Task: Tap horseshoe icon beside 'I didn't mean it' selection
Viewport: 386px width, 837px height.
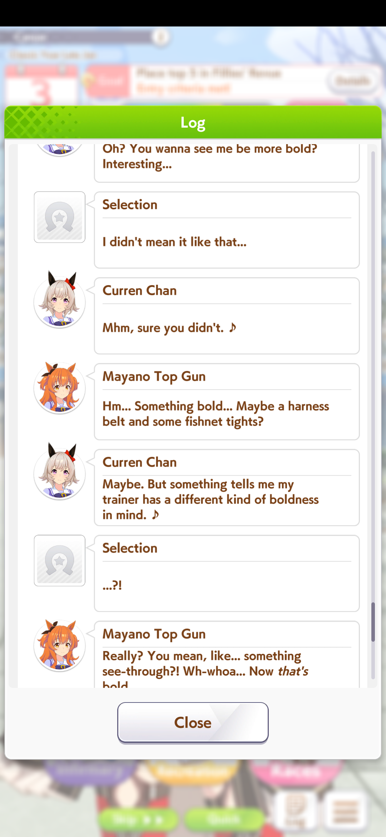Action: tap(60, 217)
